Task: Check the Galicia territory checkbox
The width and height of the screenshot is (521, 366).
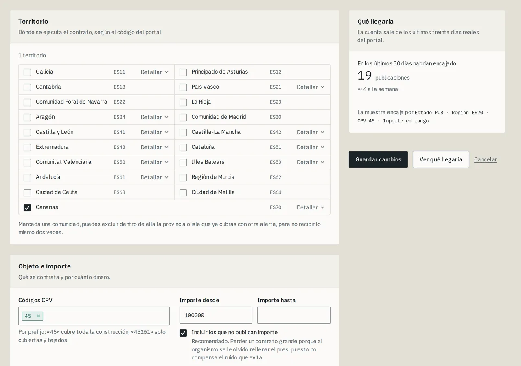Action: point(27,72)
